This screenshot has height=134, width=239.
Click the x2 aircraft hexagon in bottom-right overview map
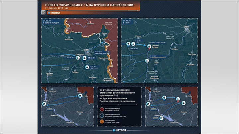(164, 98)
